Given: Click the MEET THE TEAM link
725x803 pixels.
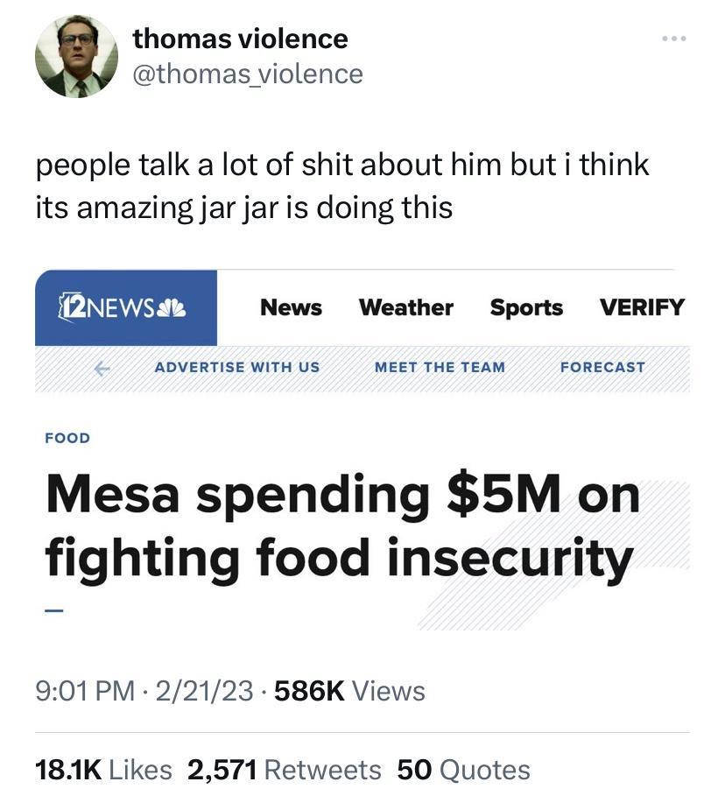Looking at the screenshot, I should (x=440, y=367).
